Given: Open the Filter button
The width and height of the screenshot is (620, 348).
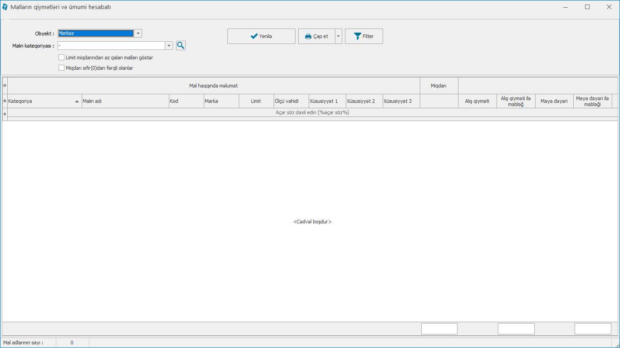Looking at the screenshot, I should pos(364,36).
